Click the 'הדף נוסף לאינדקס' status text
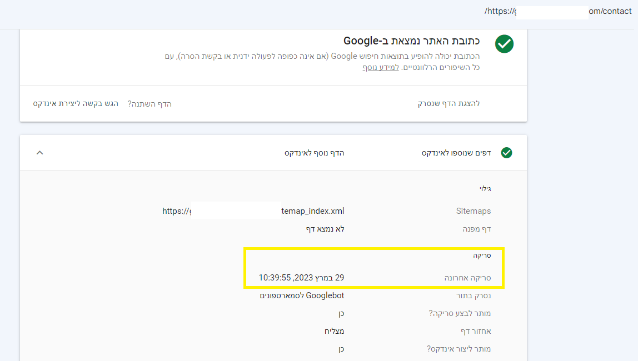Viewport: 638px width, 361px height. 314,153
